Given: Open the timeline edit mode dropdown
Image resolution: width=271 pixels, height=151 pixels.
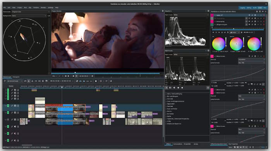Looking at the screenshot, I should point(15,81).
